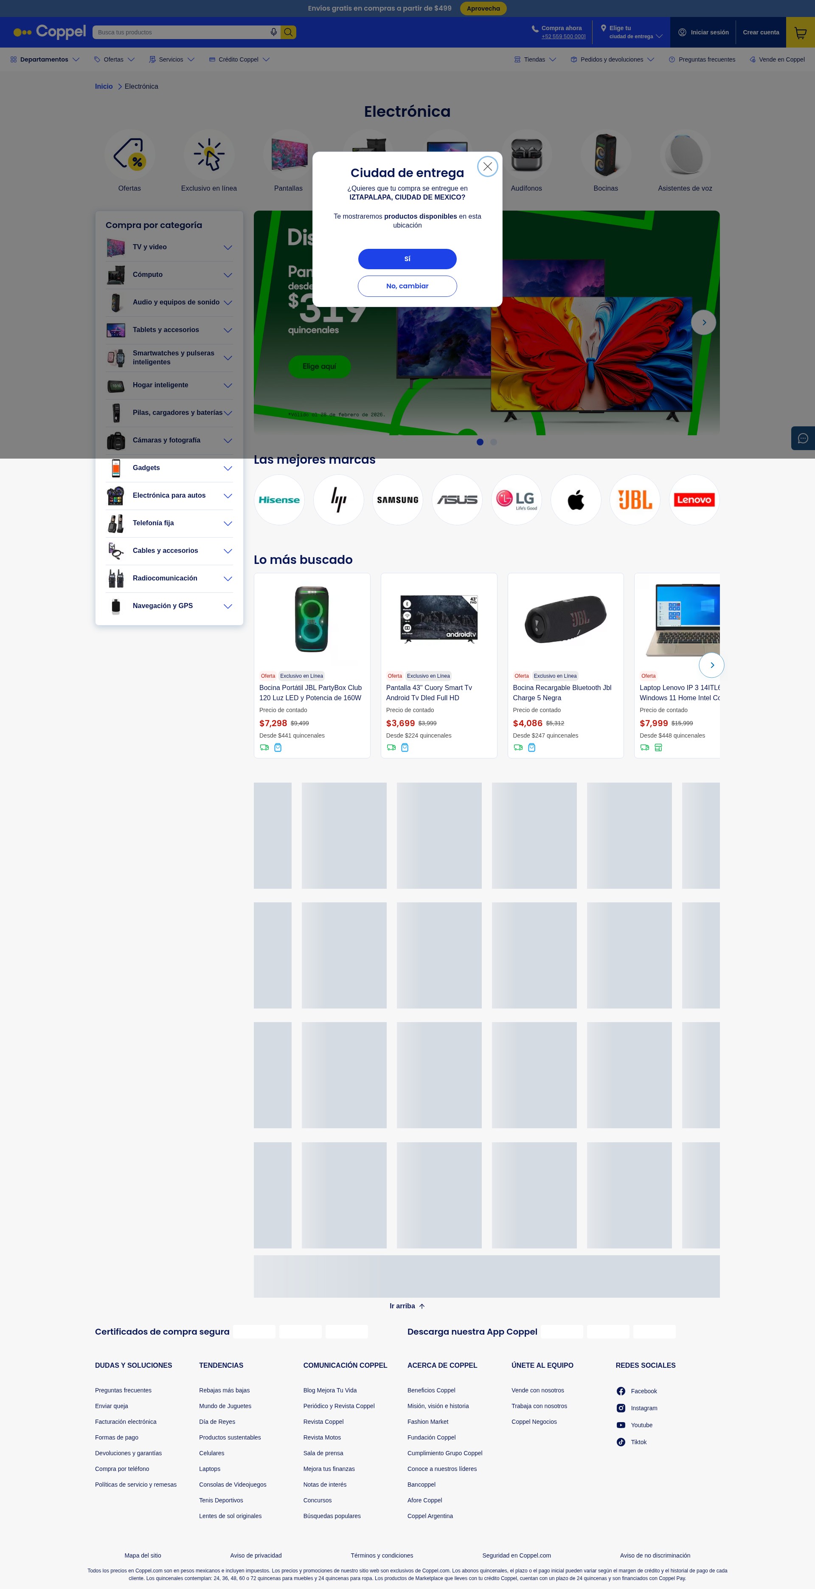Open the HP brand logo
Screen dimensions: 815x1589
coord(338,500)
